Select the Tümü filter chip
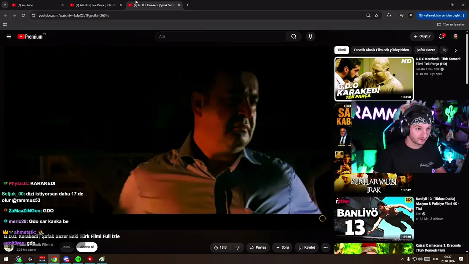This screenshot has height=264, width=469. (x=341, y=50)
